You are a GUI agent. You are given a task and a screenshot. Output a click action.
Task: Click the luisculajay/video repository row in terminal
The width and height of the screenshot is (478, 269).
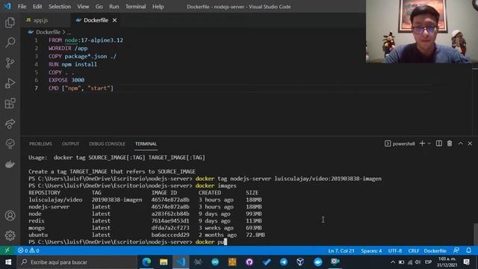coord(145,200)
